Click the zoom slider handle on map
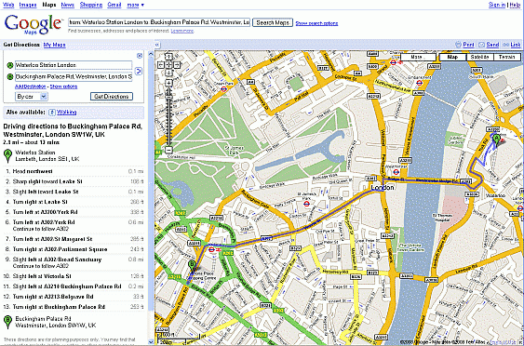Image resolution: width=524 pixels, height=346 pixels. (168, 97)
